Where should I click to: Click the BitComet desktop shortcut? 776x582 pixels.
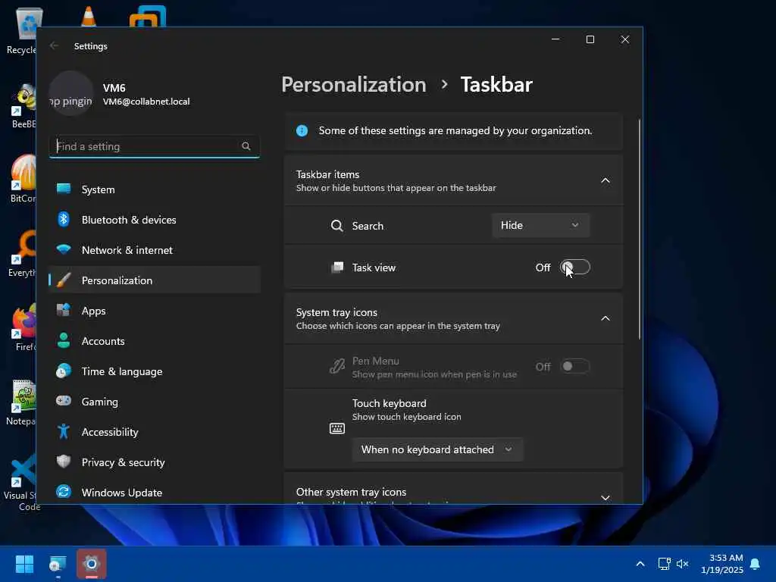(23, 179)
